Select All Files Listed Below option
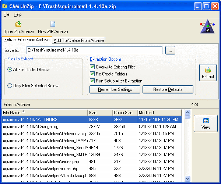The height and width of the screenshot is (184, 221). (29, 70)
